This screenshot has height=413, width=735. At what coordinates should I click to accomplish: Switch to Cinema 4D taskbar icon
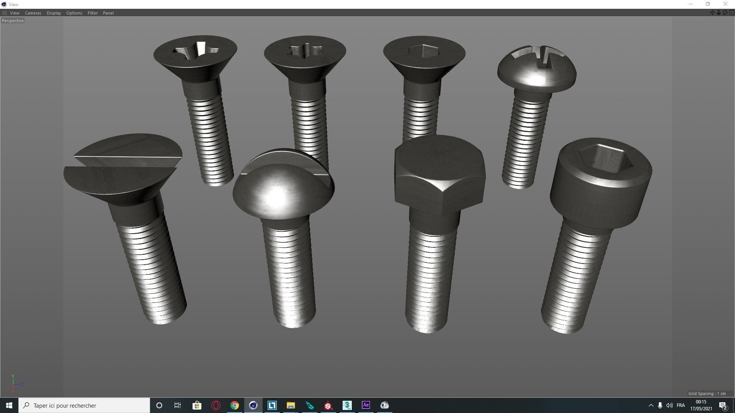(253, 405)
